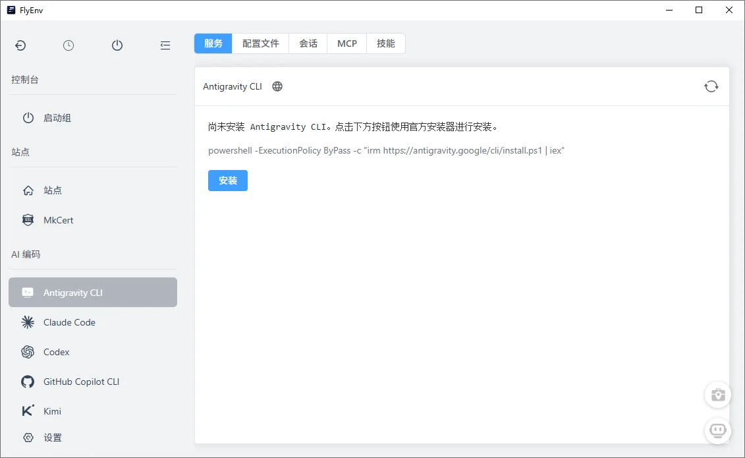Click the 控制台 section header
Image resolution: width=745 pixels, height=458 pixels.
pyautogui.click(x=25, y=79)
